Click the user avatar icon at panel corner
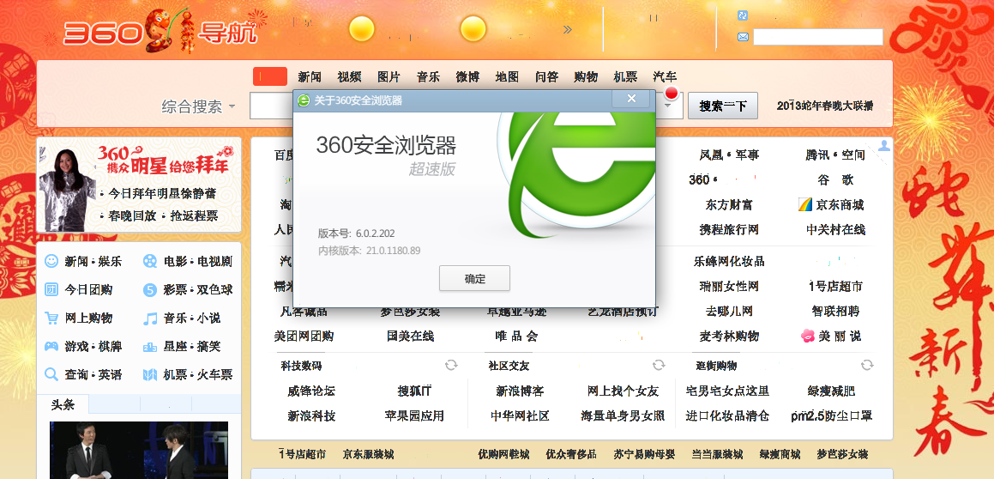The width and height of the screenshot is (994, 479). [883, 145]
